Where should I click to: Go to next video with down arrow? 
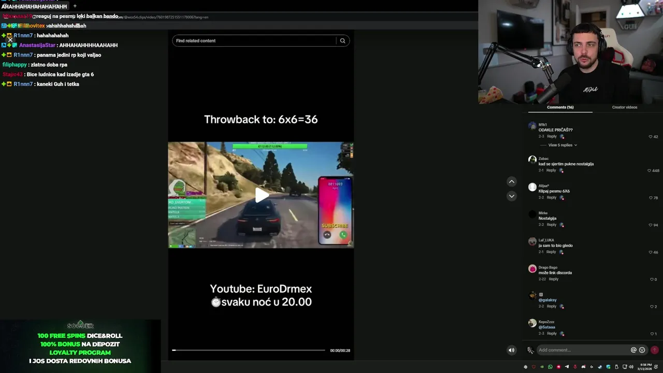click(511, 196)
